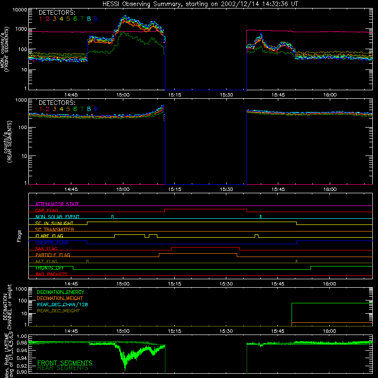The width and height of the screenshot is (378, 378).
Task: Click the FRONT SEGMENTS livetime legend label
Action: click(x=65, y=363)
